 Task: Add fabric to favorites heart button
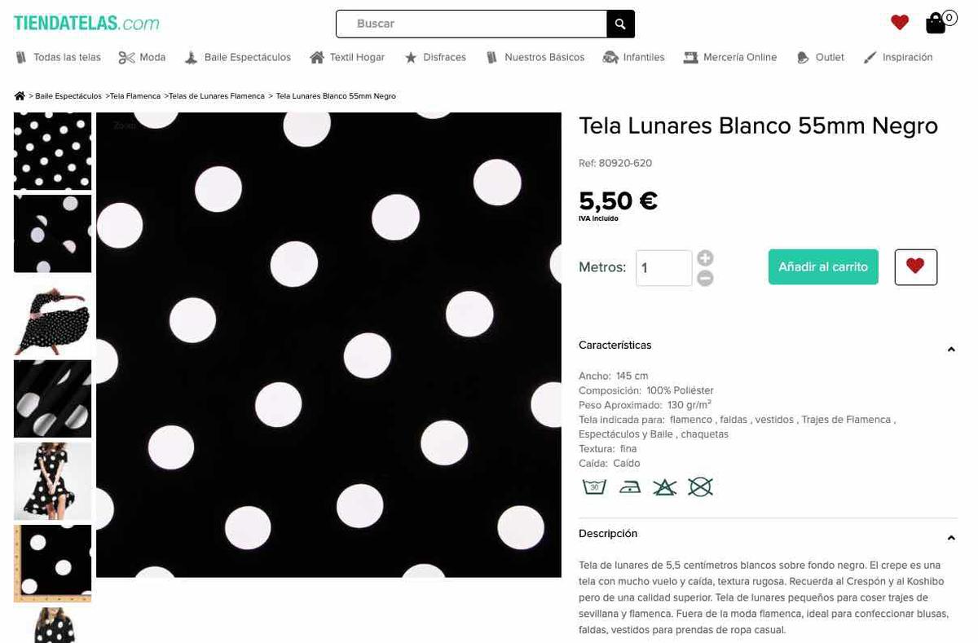click(915, 266)
